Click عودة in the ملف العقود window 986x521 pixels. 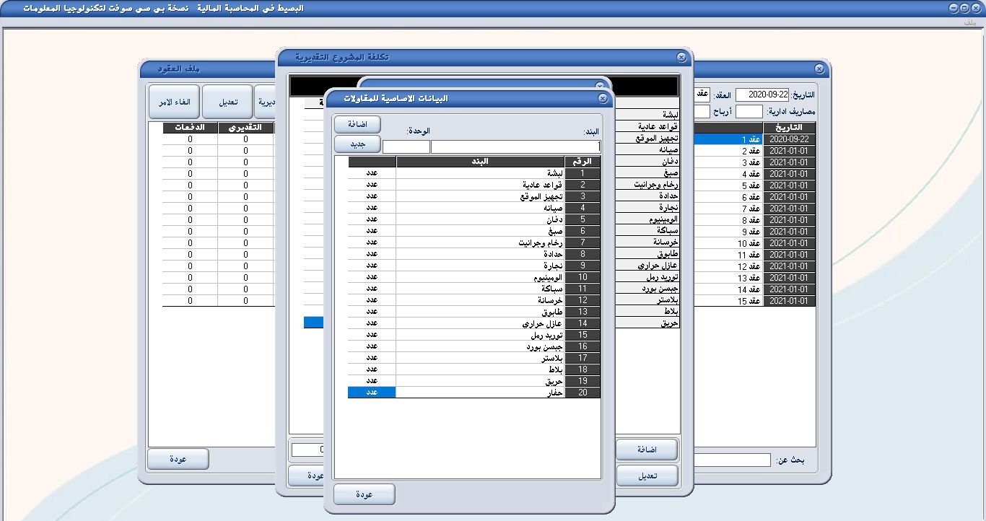[178, 459]
